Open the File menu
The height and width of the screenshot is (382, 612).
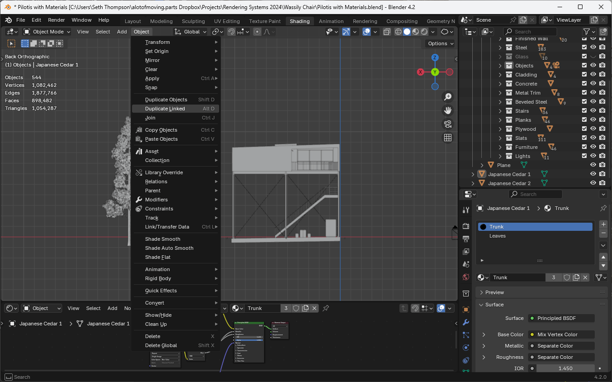click(21, 20)
